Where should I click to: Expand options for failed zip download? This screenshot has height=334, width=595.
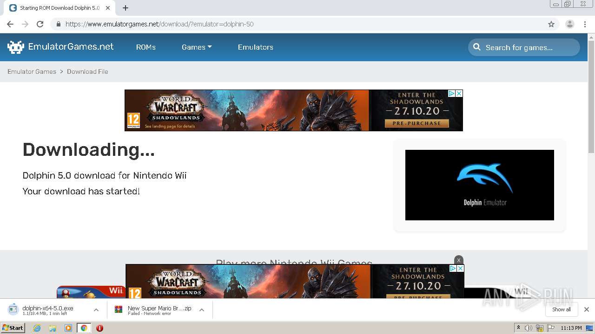202,310
